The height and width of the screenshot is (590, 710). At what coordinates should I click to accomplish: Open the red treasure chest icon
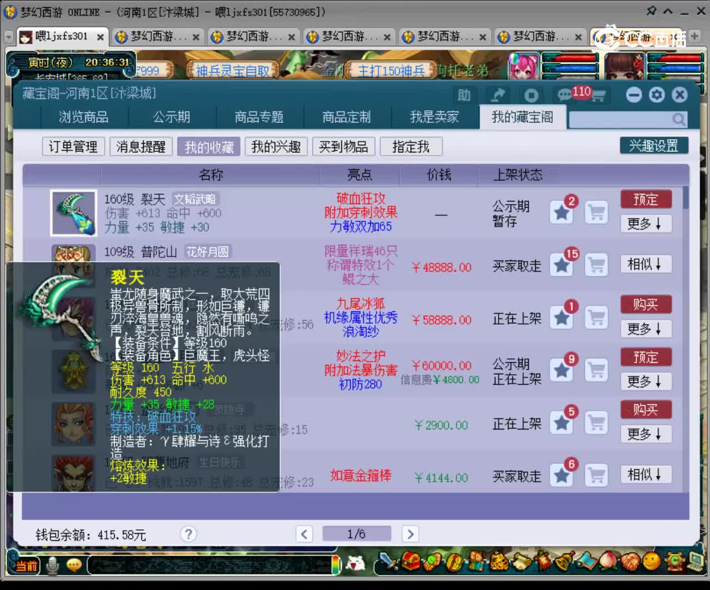[411, 562]
